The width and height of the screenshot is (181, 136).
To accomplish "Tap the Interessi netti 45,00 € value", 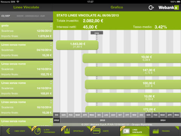I will click(90, 27).
